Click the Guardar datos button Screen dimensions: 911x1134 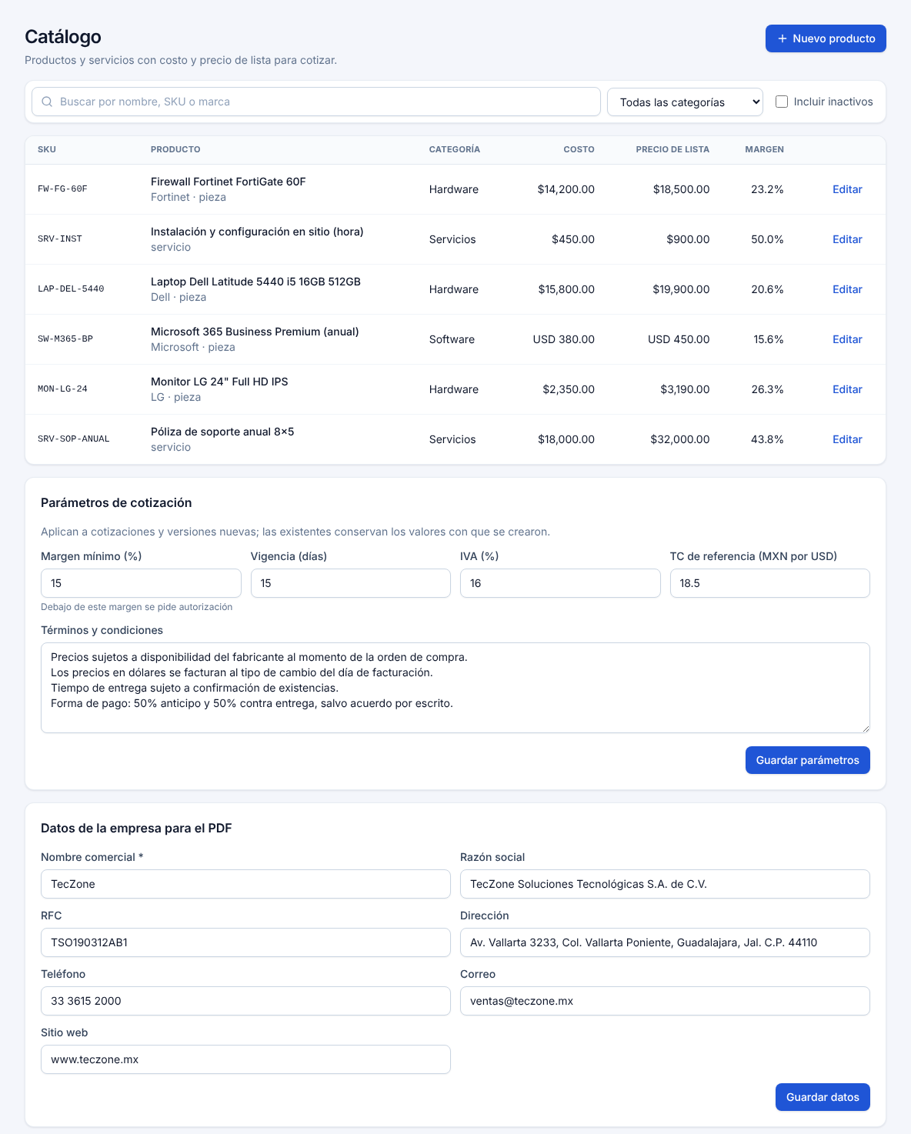click(x=823, y=1097)
